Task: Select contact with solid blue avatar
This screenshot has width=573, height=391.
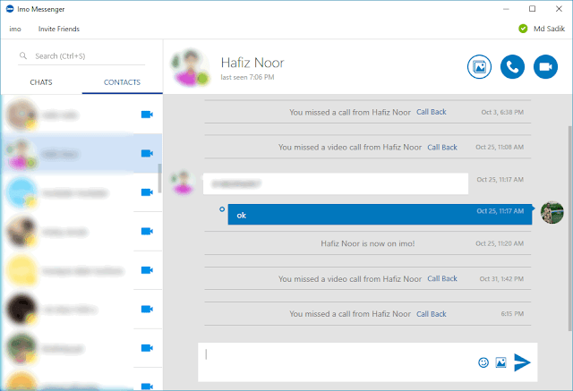Action: click(21, 192)
